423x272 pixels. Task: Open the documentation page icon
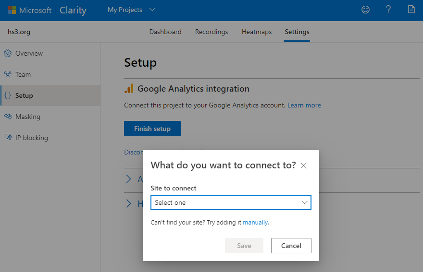pyautogui.click(x=411, y=10)
